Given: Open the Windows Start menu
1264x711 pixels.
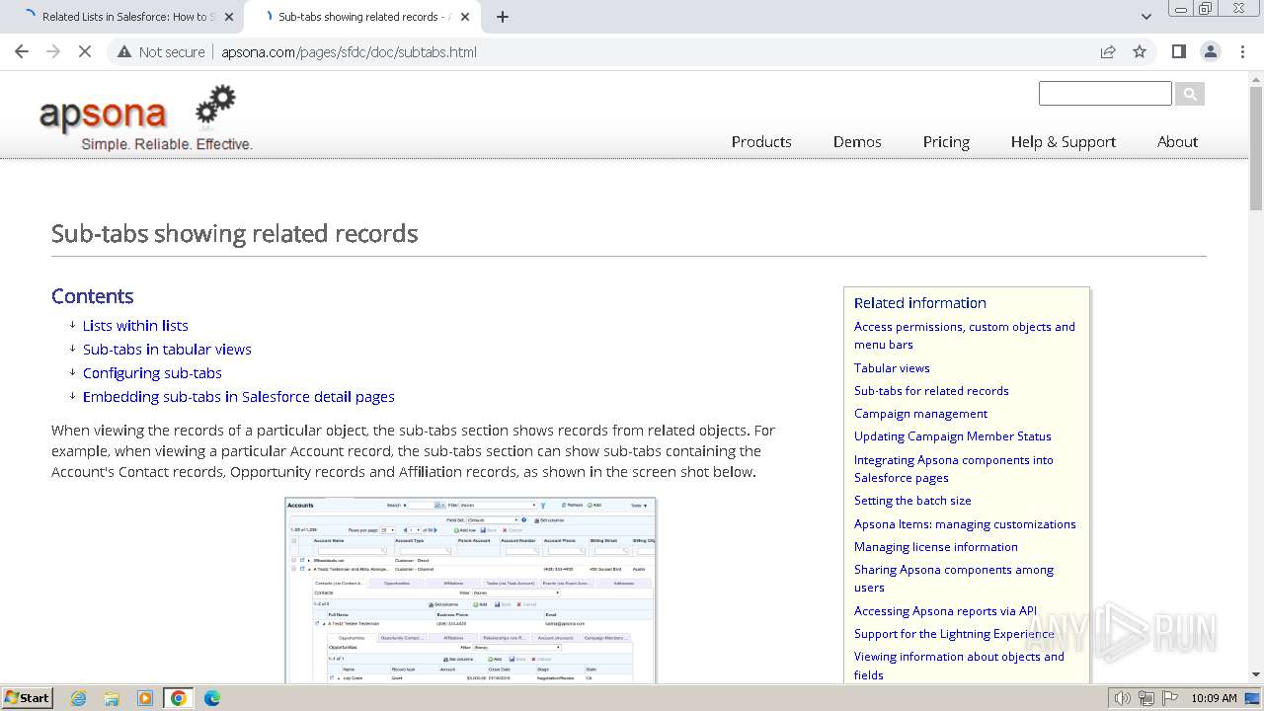Looking at the screenshot, I should [27, 697].
